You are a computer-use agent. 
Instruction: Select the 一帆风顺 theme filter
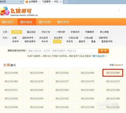60,32
